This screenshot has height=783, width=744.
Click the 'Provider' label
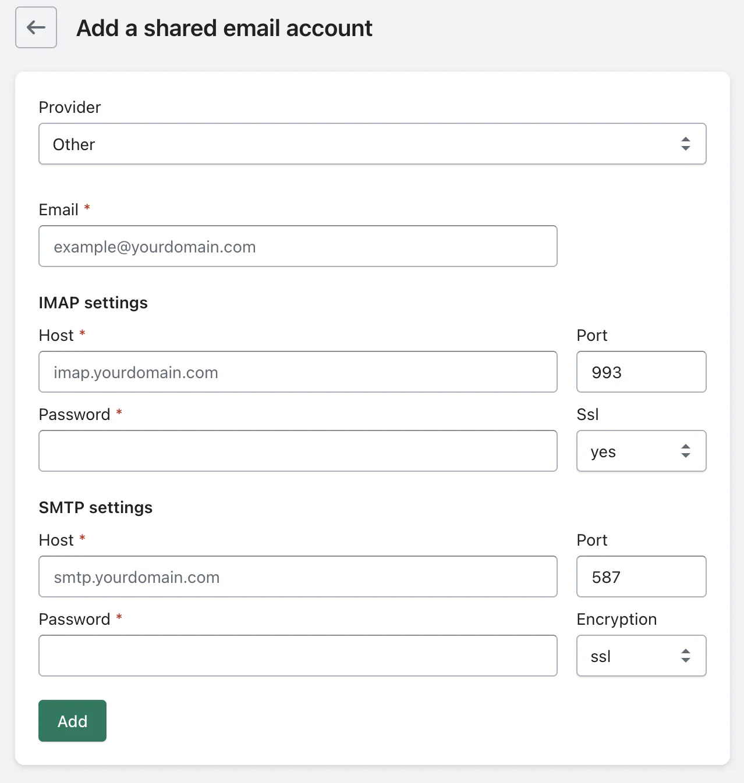70,107
